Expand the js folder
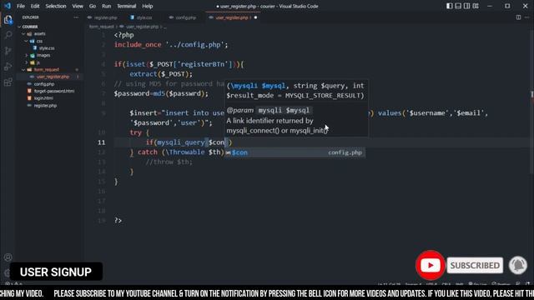The width and height of the screenshot is (534, 300). click(27, 62)
